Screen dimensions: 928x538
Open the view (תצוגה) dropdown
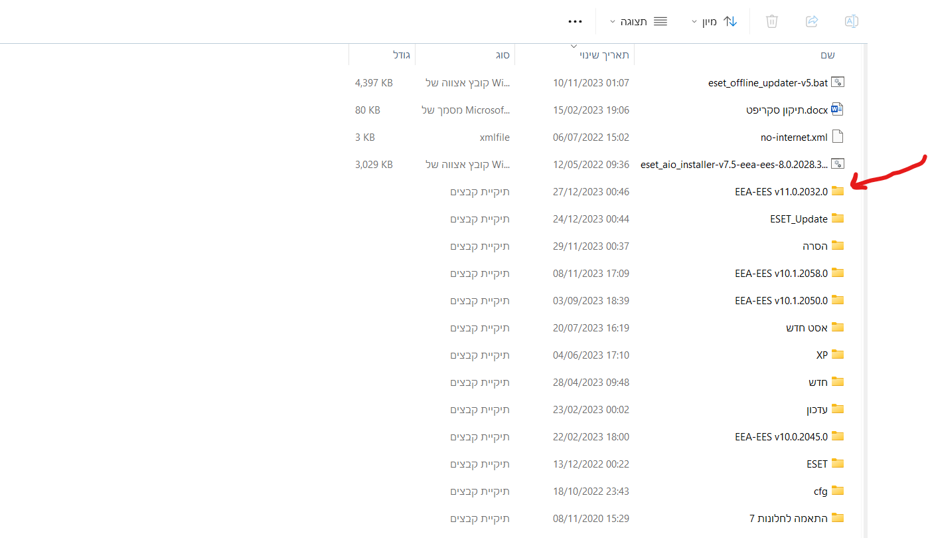(639, 21)
